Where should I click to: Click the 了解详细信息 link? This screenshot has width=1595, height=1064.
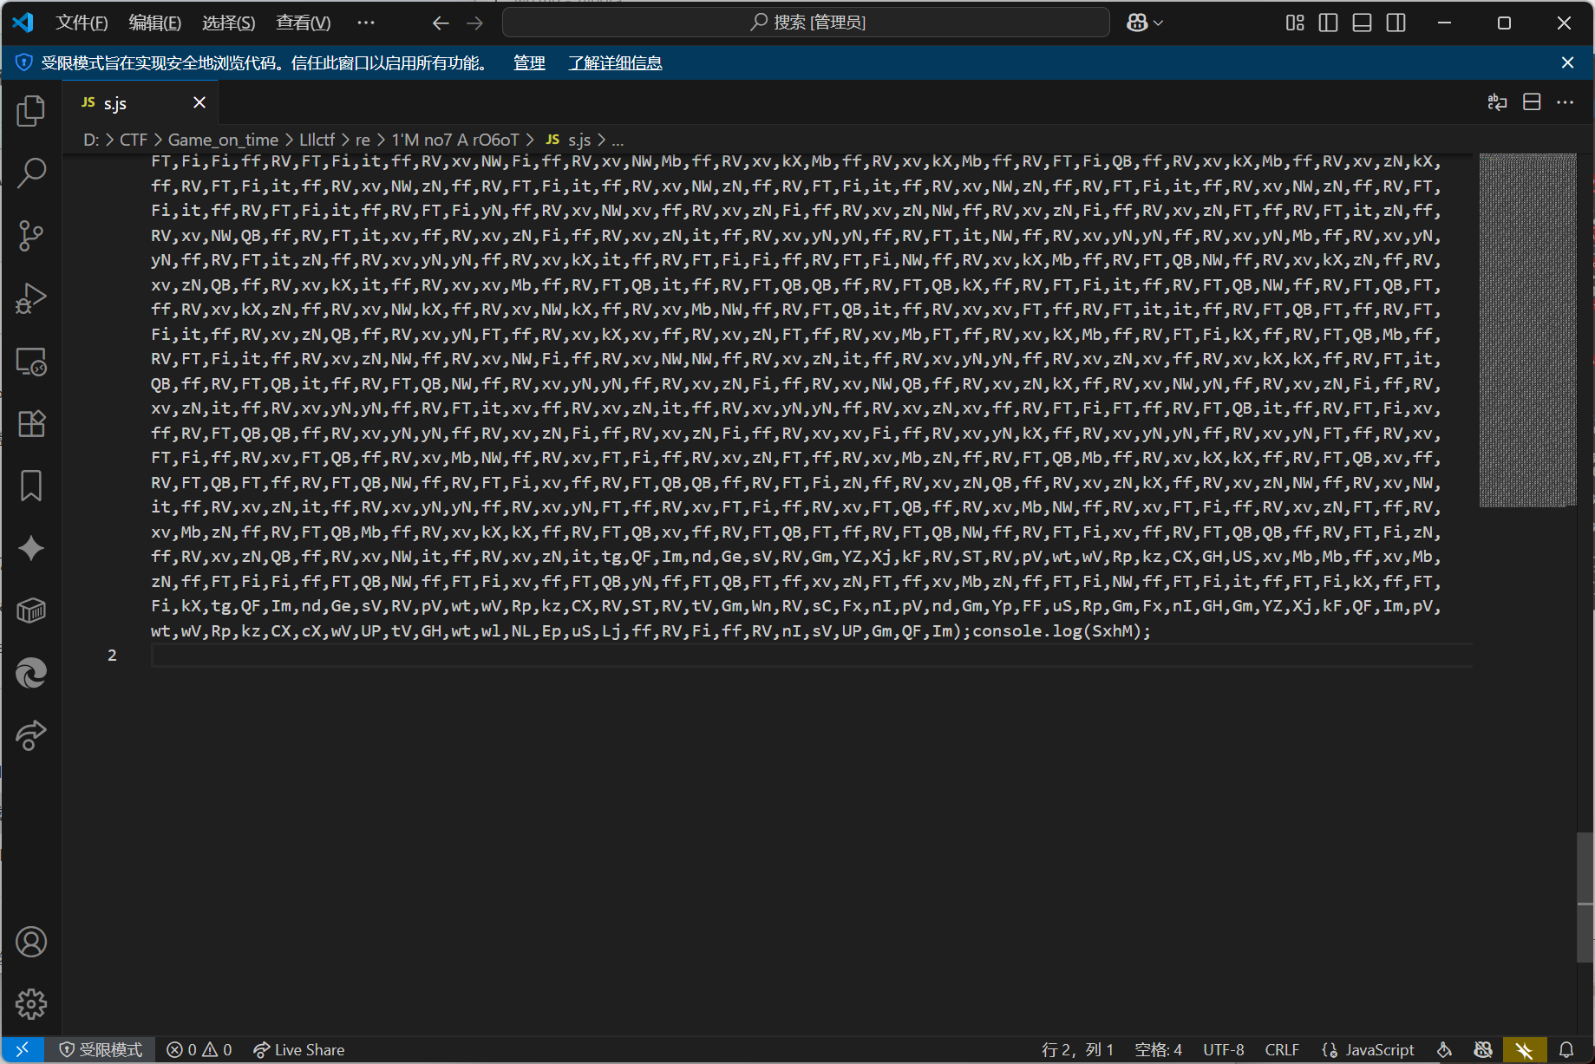pyautogui.click(x=615, y=62)
